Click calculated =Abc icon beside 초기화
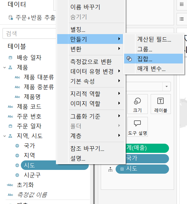187x204 pixels. pyautogui.click(x=10, y=185)
